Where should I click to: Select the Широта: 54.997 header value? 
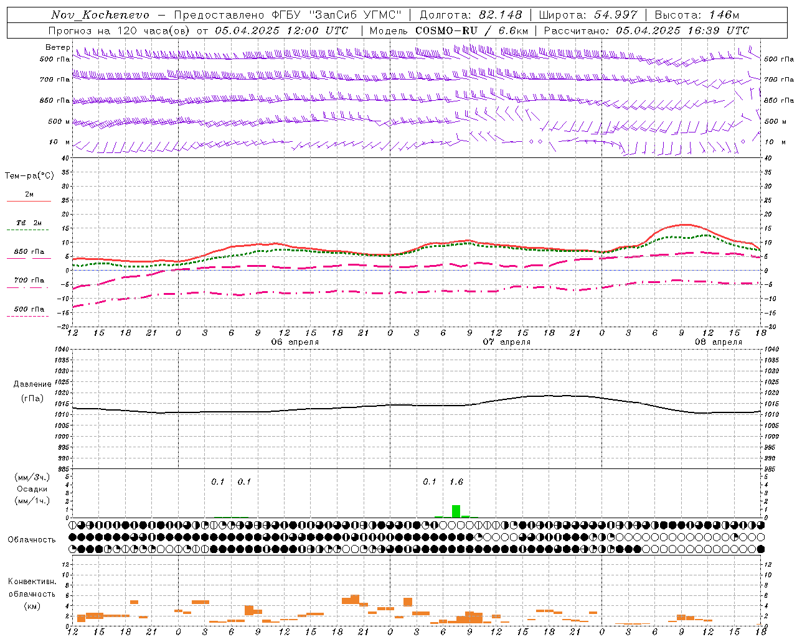pyautogui.click(x=588, y=15)
